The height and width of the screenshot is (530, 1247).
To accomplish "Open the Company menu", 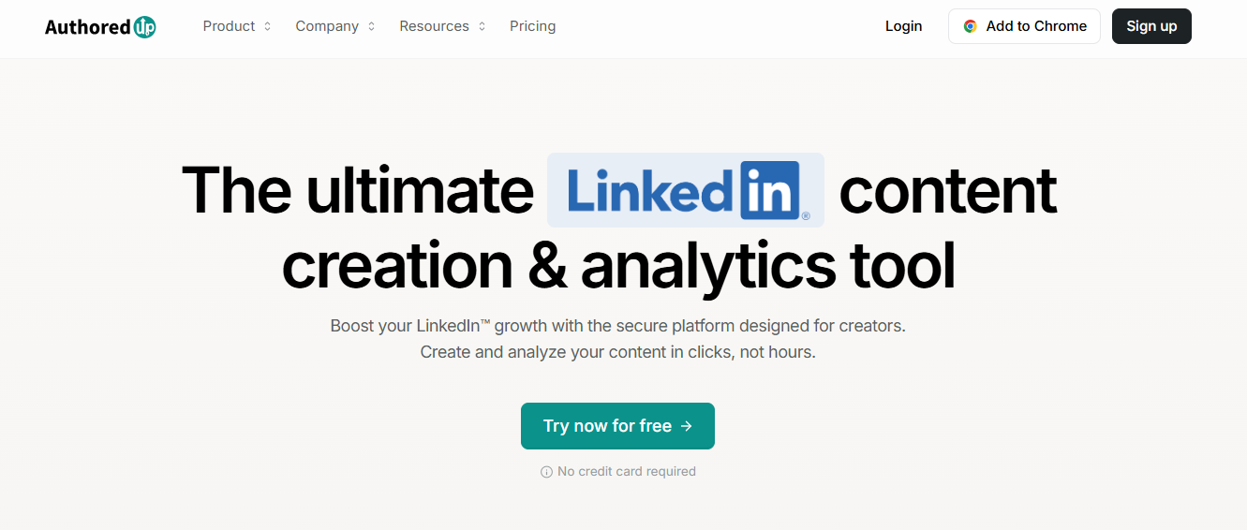I will point(327,26).
